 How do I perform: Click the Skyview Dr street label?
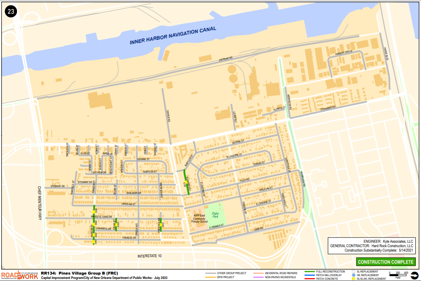pos(99,173)
